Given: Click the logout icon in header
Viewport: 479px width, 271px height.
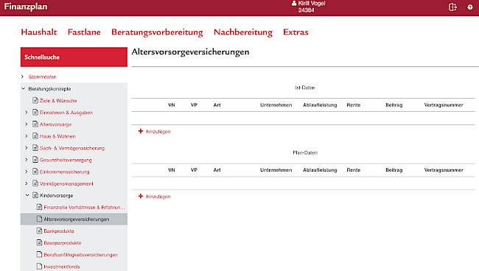Looking at the screenshot, I should pyautogui.click(x=452, y=7).
